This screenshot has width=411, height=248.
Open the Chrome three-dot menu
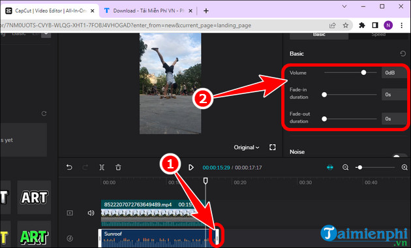click(x=402, y=25)
